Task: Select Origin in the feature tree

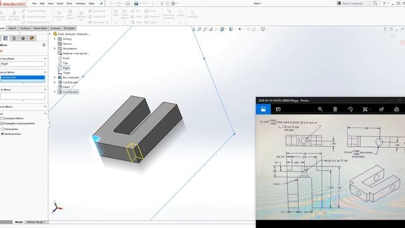Action: [66, 73]
